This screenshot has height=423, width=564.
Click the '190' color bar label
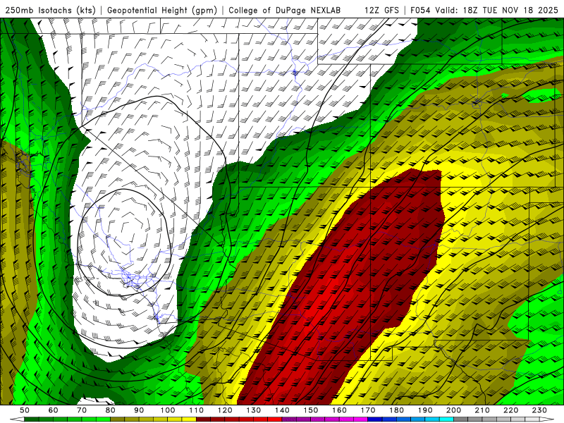point(425,410)
